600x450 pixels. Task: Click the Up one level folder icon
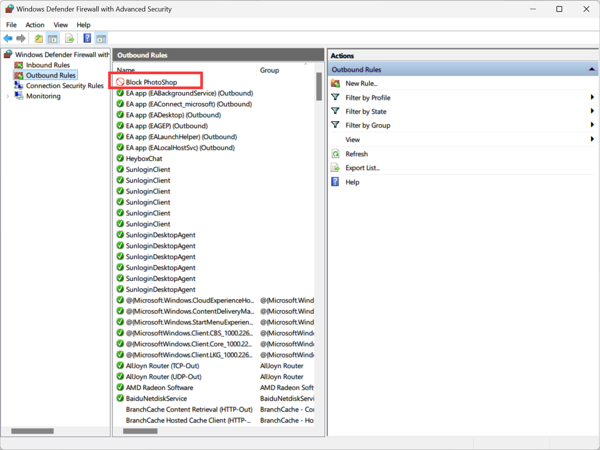point(39,38)
